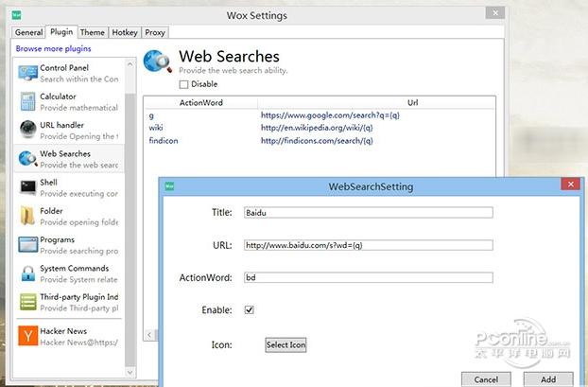
Task: Click the Web Searches globe icon in the plugin list
Action: tap(28, 158)
